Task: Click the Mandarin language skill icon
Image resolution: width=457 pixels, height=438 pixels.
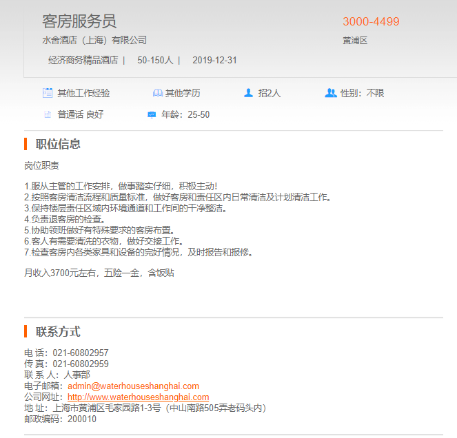Action: (48, 114)
